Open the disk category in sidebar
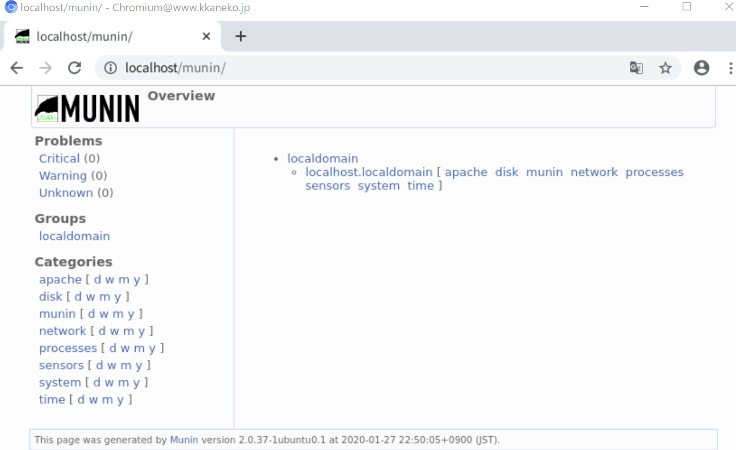736x450 pixels. click(x=51, y=297)
